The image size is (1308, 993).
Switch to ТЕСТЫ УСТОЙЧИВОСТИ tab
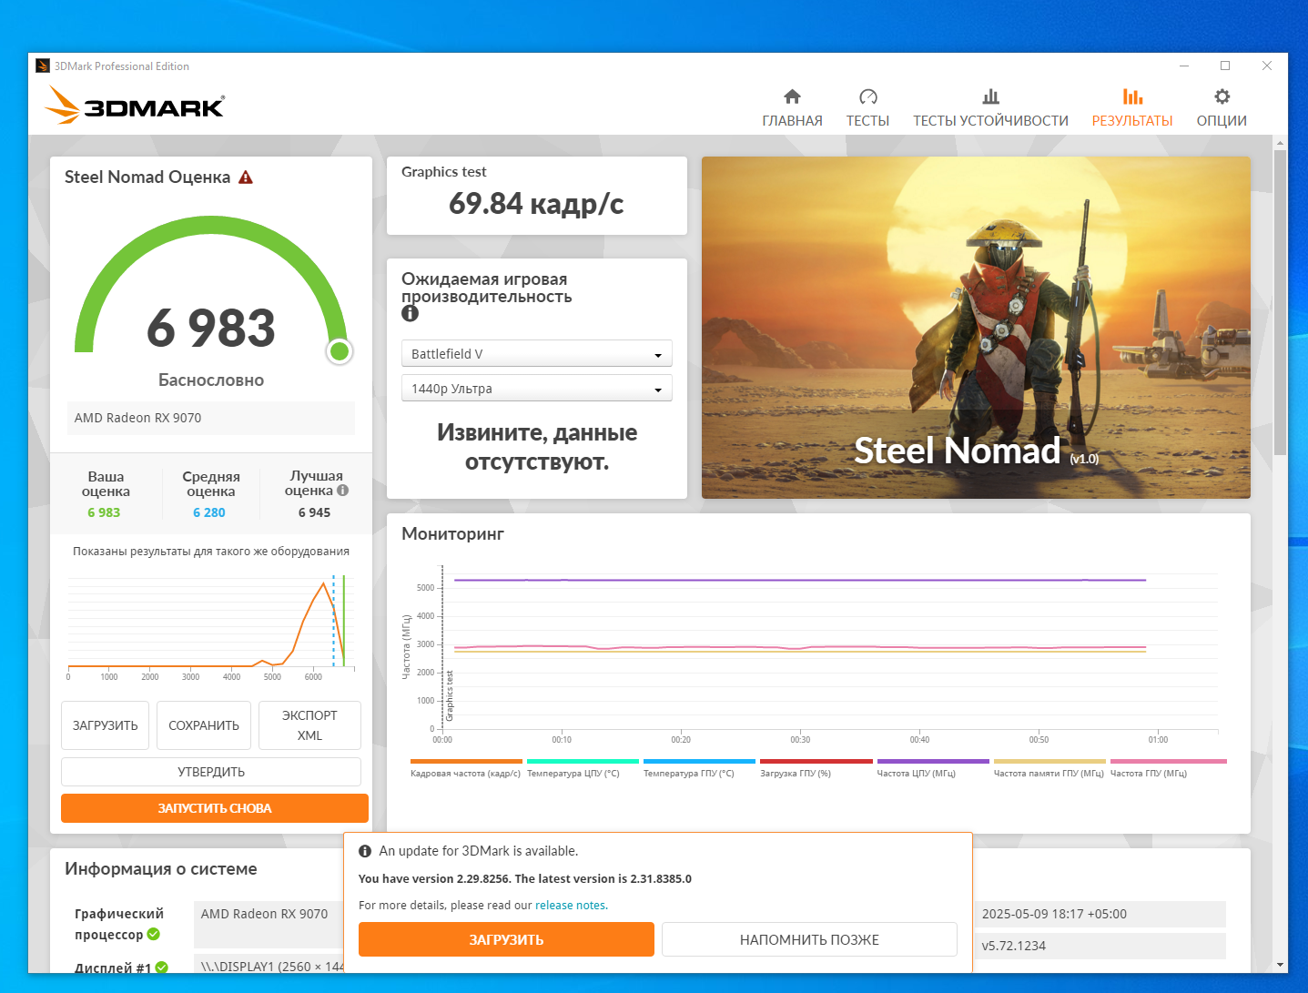tap(990, 108)
